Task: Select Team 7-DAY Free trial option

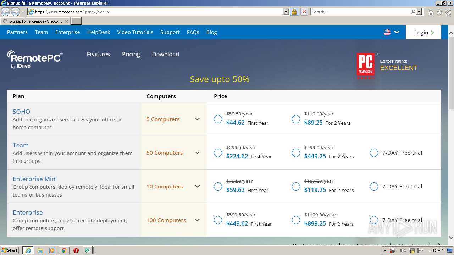Action: 374,153
